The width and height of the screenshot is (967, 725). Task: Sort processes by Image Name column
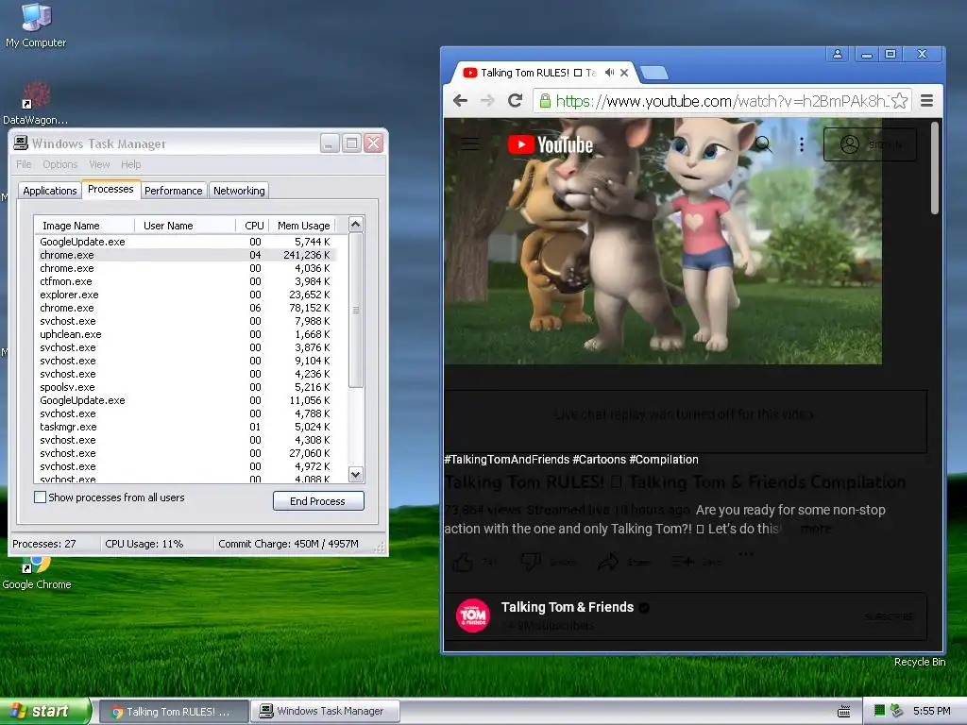coord(84,226)
